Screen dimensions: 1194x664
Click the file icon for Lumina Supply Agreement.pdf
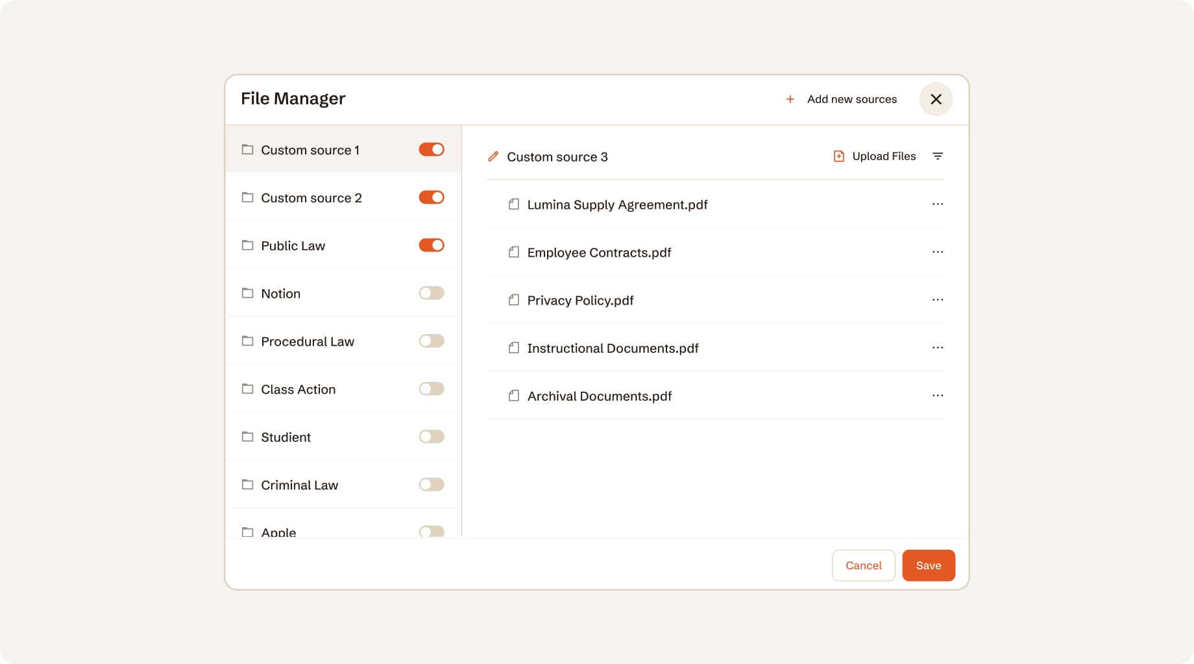click(x=514, y=205)
